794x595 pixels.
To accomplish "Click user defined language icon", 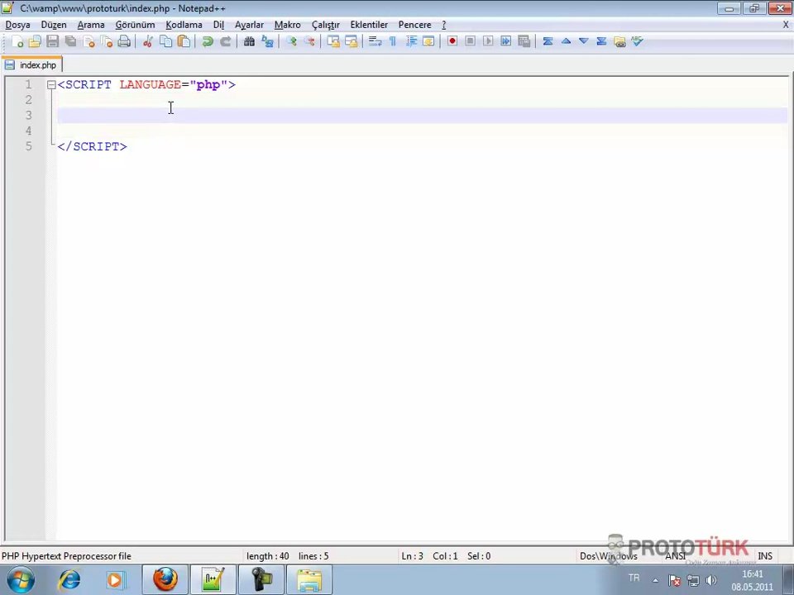I will point(428,41).
